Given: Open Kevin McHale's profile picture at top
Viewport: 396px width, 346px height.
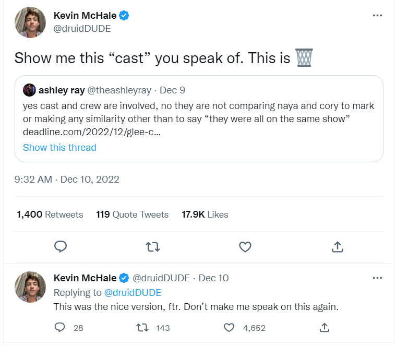Looking at the screenshot, I should click(30, 22).
